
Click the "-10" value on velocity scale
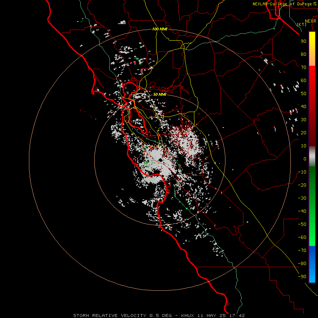(x=302, y=172)
